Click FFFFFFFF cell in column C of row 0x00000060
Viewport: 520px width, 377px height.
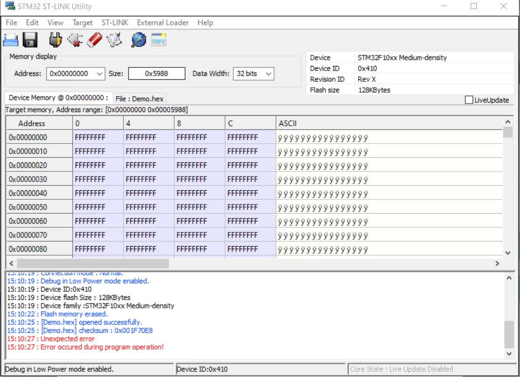[x=251, y=221]
